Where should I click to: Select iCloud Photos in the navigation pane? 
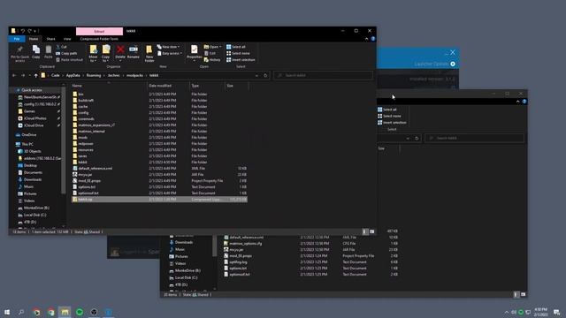(x=35, y=118)
